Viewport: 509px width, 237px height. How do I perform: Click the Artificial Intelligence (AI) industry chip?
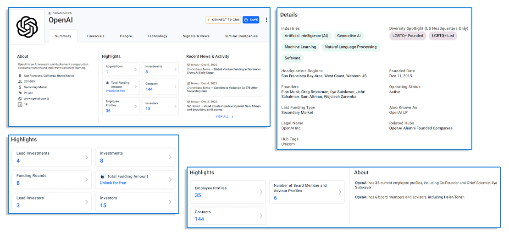(x=306, y=36)
